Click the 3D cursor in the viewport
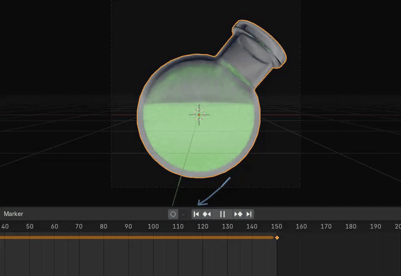401x276 pixels. pyautogui.click(x=199, y=114)
